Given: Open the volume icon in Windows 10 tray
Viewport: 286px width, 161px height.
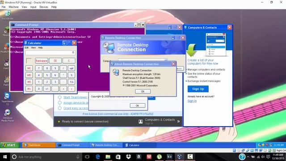Looking at the screenshot, I should [x=263, y=157].
